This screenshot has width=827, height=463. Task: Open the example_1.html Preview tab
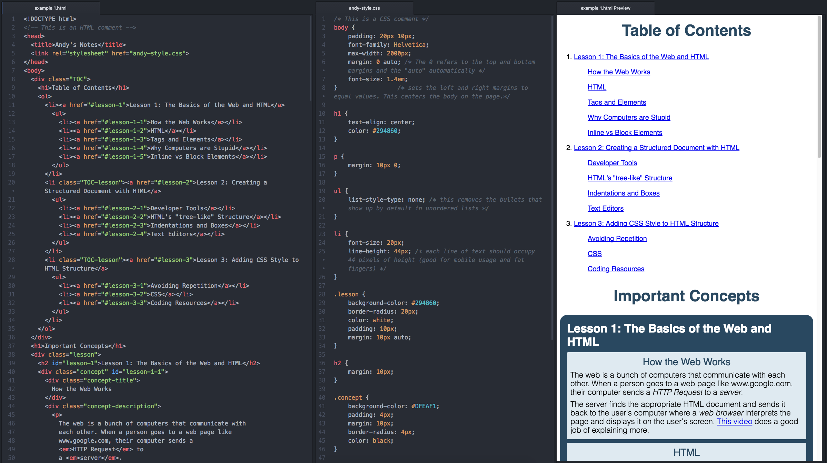click(x=605, y=8)
